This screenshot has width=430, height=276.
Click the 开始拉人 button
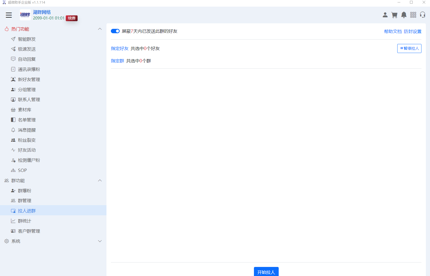[x=266, y=272]
